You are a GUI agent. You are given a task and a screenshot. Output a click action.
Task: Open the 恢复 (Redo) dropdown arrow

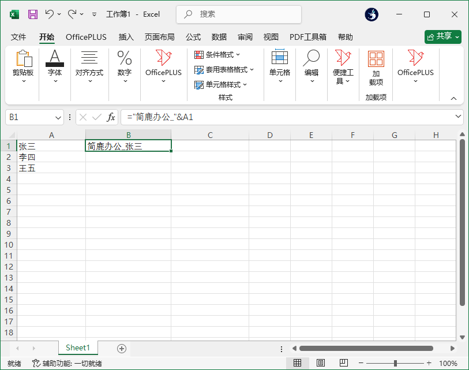[x=82, y=14]
